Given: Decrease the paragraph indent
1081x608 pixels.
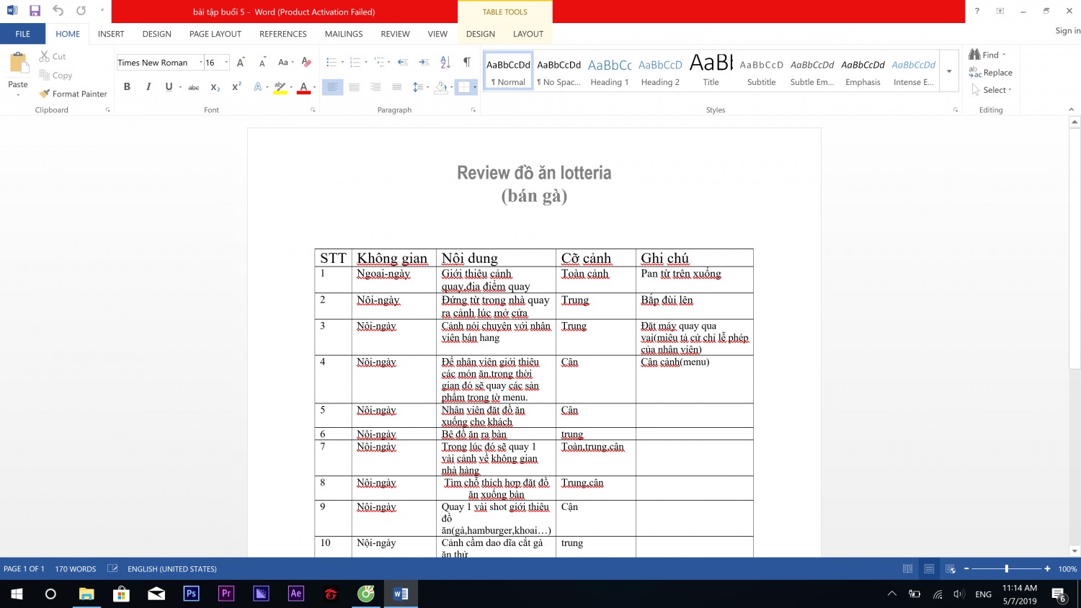Looking at the screenshot, I should pyautogui.click(x=403, y=63).
